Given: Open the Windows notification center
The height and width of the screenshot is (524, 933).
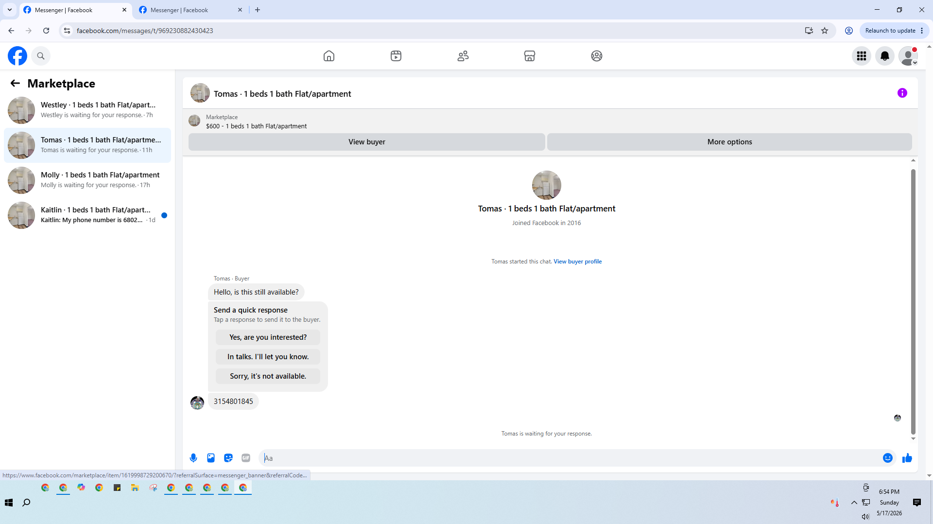Looking at the screenshot, I should [917, 503].
